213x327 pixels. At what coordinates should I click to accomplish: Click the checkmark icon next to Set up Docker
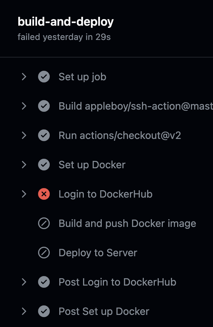[44, 165]
